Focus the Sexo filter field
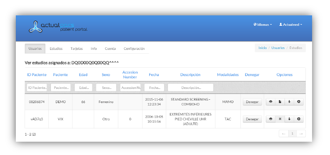 (x=106, y=88)
